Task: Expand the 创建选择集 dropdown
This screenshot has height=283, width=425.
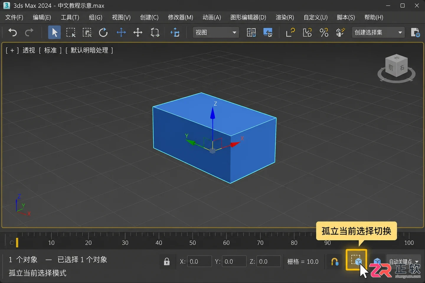Action: tap(378, 32)
